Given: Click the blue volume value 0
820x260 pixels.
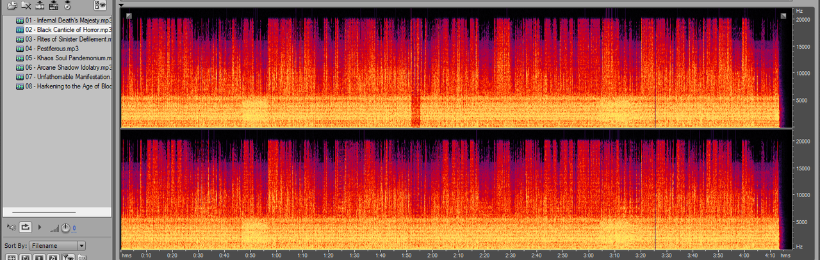Looking at the screenshot, I should tap(74, 228).
